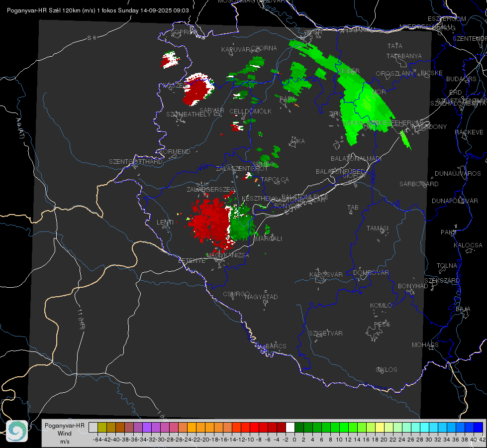Click the SZOMBATHELY city label

189,114
